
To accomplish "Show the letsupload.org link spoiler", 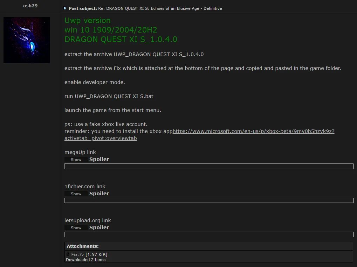I will [76, 228].
